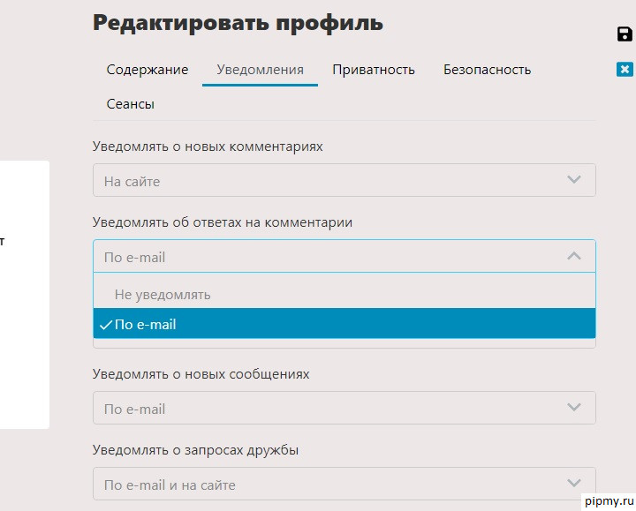
Task: Click the 'Уведомлять об ответах на комментарии' label
Action: [223, 222]
